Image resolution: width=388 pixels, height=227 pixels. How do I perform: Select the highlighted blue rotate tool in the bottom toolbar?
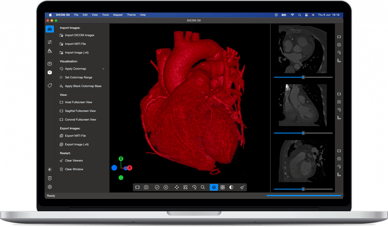[x=214, y=187]
